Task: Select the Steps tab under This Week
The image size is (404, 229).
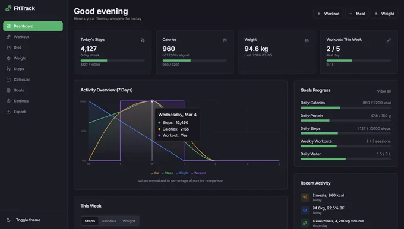Action: click(90, 221)
